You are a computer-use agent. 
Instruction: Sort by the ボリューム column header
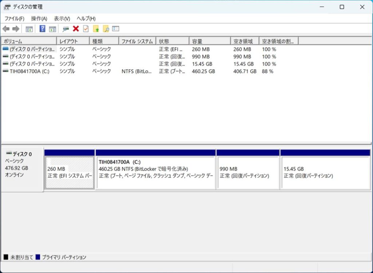tap(29, 41)
